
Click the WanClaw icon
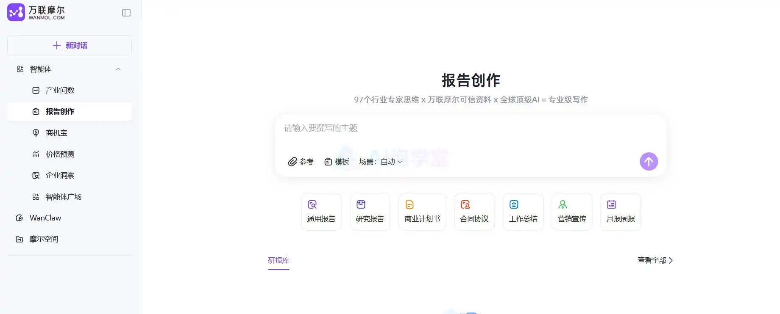pyautogui.click(x=19, y=218)
